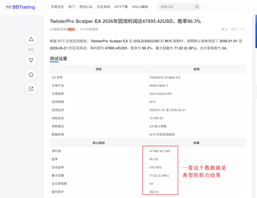Select the M15 table cell

click(152, 102)
